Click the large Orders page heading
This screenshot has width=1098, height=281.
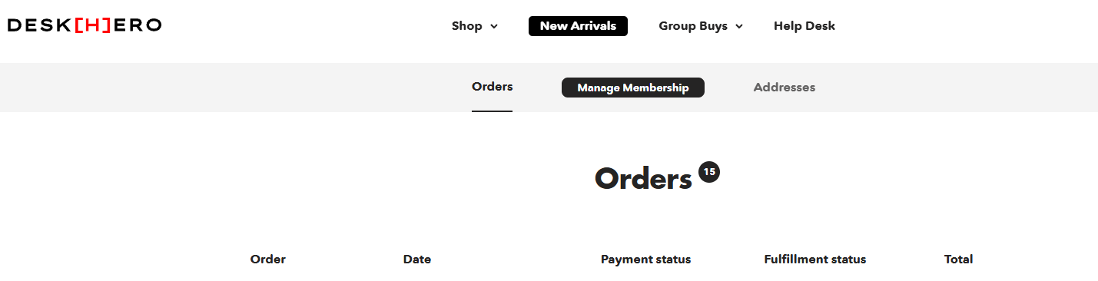pyautogui.click(x=643, y=178)
